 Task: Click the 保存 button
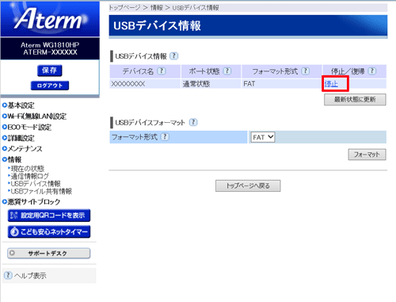(x=50, y=71)
